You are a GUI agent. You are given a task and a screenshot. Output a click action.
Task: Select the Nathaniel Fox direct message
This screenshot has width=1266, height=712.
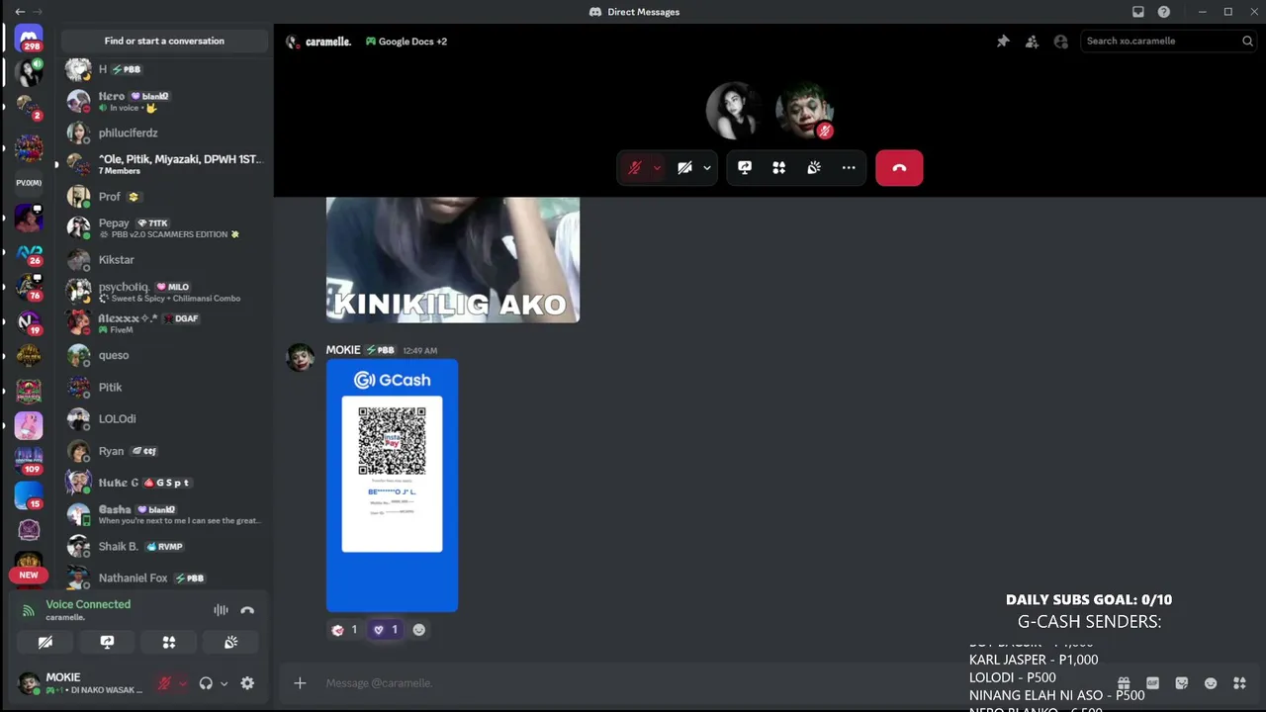pyautogui.click(x=164, y=578)
